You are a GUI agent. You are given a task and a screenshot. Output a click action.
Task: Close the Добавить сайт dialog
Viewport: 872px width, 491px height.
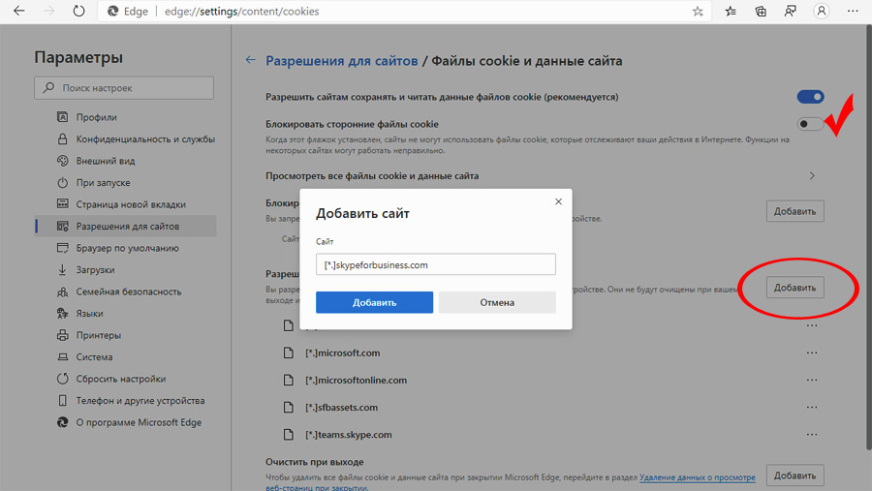click(x=558, y=201)
